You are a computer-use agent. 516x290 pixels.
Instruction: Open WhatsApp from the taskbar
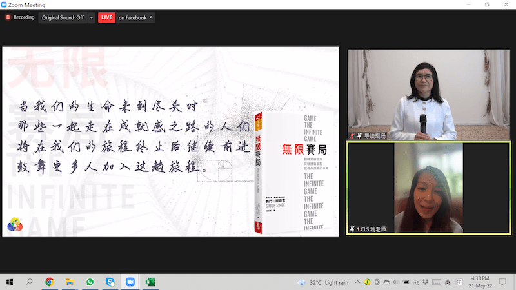pos(90,282)
